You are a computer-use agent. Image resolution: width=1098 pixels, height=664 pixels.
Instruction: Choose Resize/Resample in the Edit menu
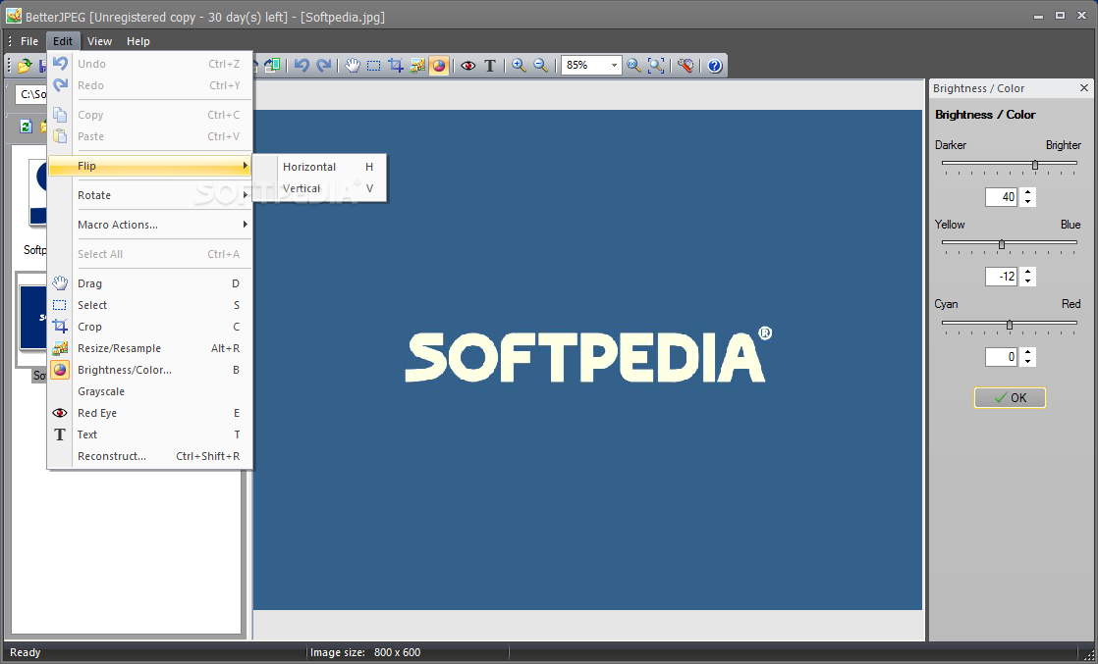pos(150,348)
